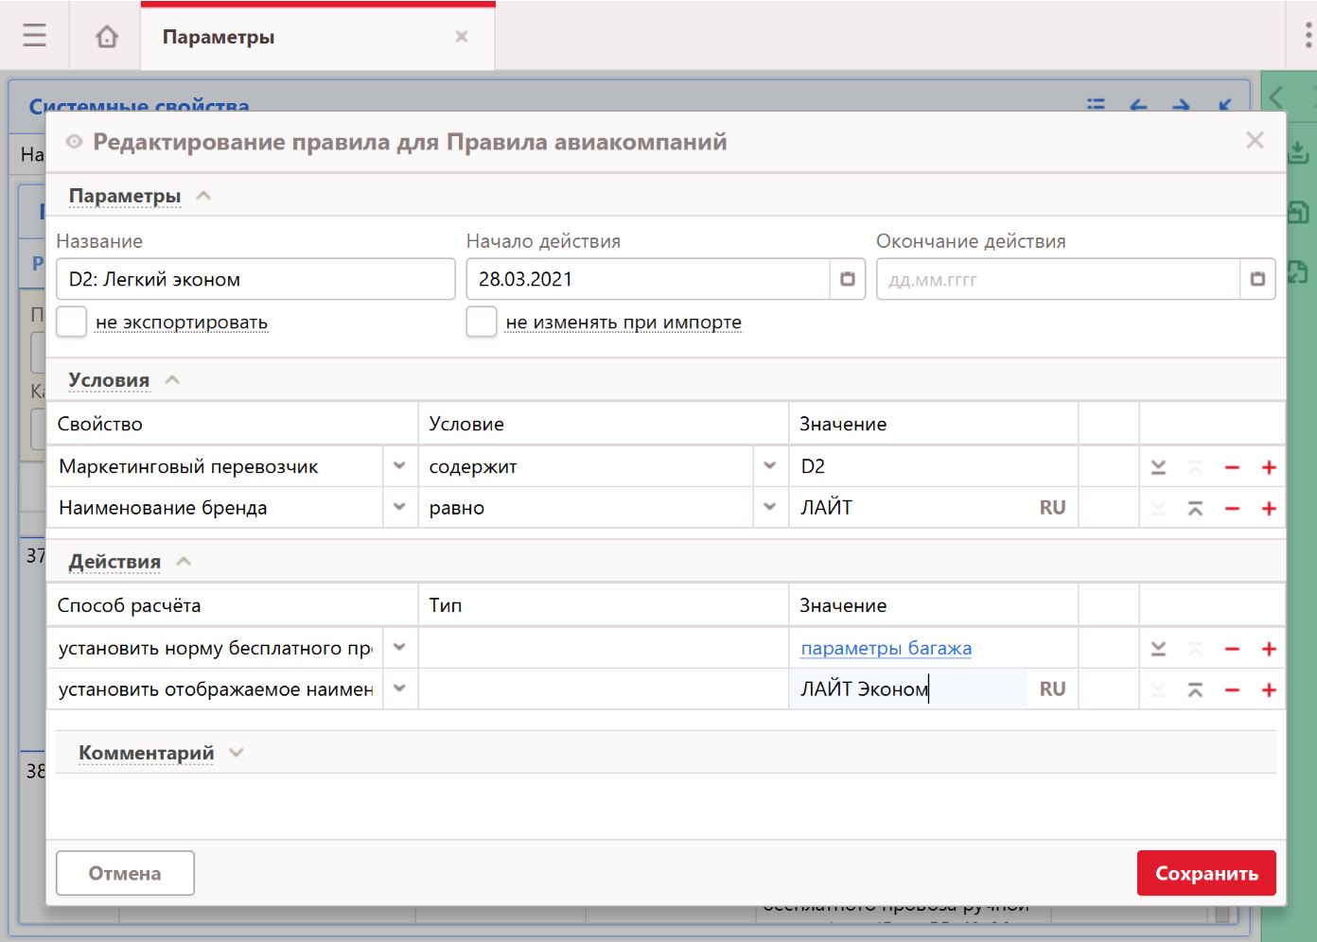This screenshot has height=942, width=1317.
Task: Open calendar for Окончание действия date
Action: point(1256,279)
